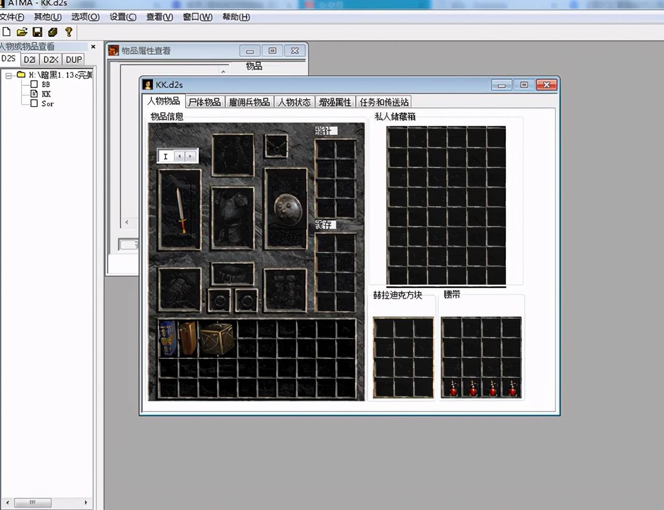This screenshot has width=664, height=510.
Task: Save using the floppy disk icon
Action: pyautogui.click(x=37, y=32)
